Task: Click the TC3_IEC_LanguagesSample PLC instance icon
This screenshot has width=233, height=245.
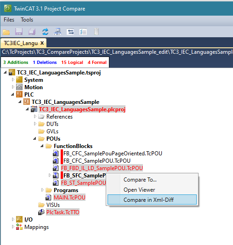Action: click(27, 102)
